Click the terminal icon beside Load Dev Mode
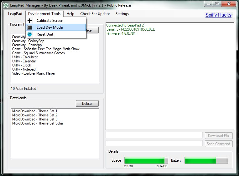 30,27
